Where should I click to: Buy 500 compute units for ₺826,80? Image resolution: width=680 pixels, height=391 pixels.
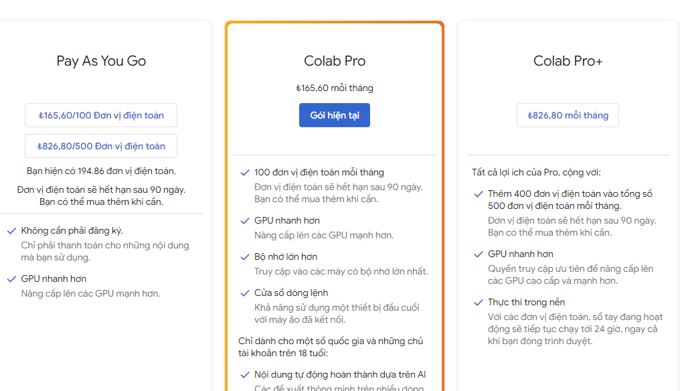(x=101, y=146)
